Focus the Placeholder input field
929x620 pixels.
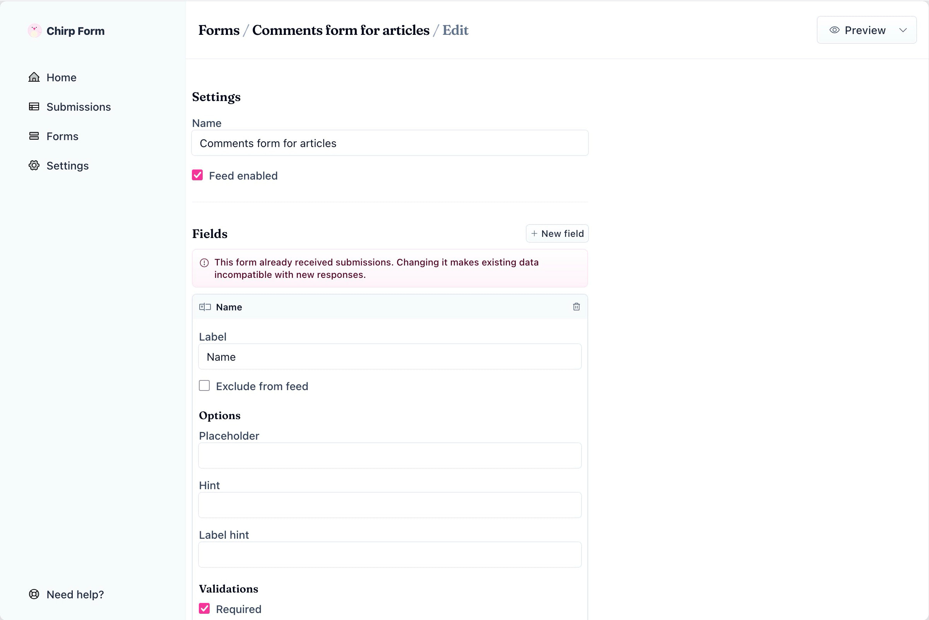click(x=389, y=456)
